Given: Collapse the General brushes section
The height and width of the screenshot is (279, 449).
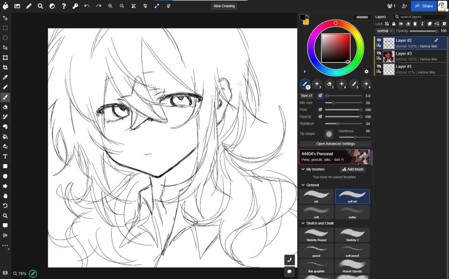Looking at the screenshot, I should (303, 185).
